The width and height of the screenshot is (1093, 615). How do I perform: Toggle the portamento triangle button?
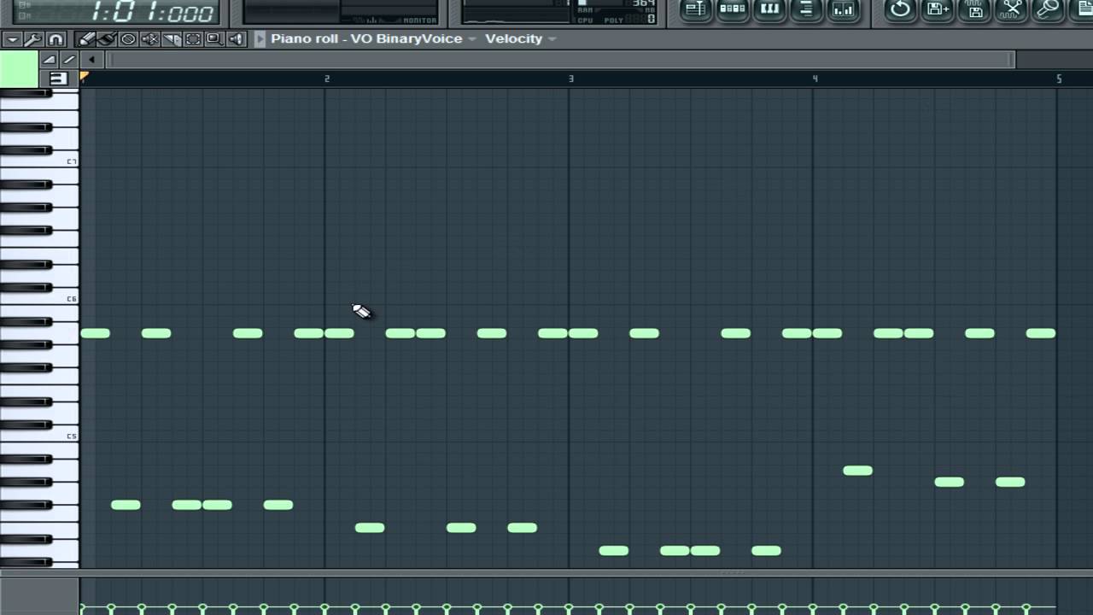click(49, 60)
